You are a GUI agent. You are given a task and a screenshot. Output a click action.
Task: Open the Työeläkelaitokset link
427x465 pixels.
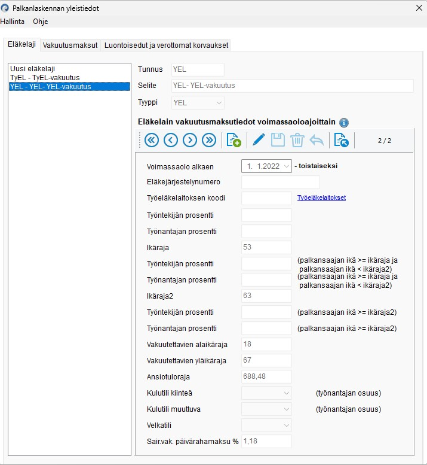tap(321, 198)
